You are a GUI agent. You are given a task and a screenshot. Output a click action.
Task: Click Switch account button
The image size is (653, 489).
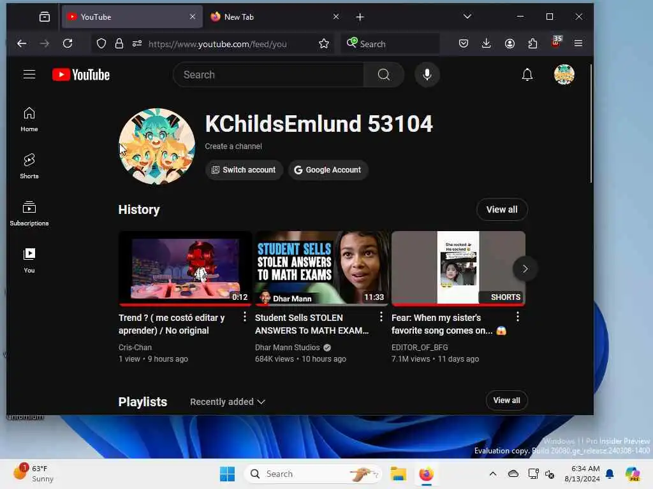point(244,169)
